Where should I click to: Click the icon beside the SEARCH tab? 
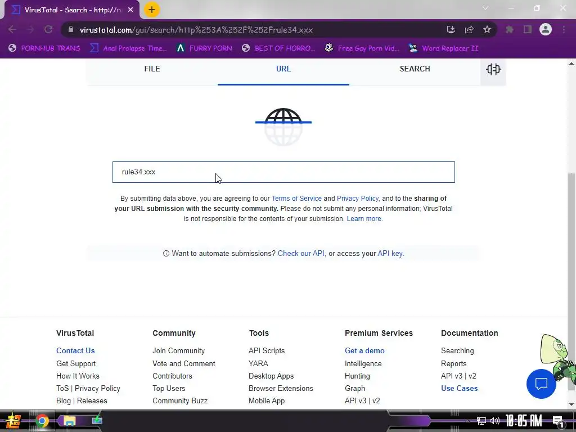pos(493,69)
